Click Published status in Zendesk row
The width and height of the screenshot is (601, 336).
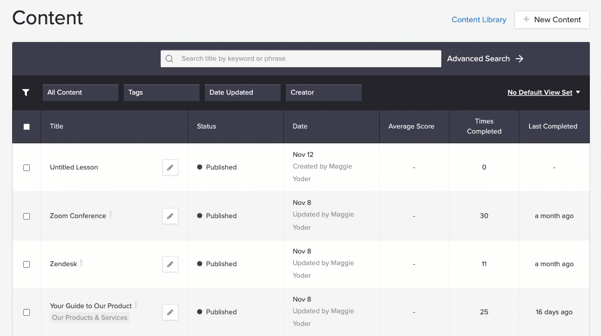click(x=217, y=264)
